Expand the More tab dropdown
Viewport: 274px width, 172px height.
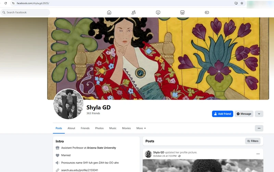point(141,128)
